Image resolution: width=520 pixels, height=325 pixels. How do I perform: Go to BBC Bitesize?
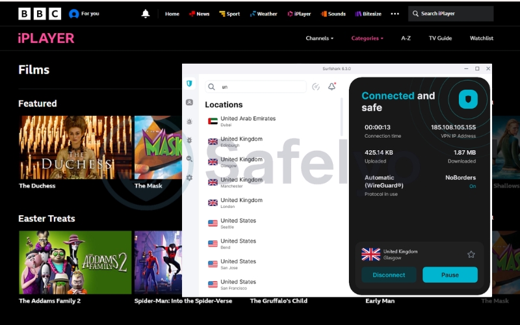tap(369, 14)
